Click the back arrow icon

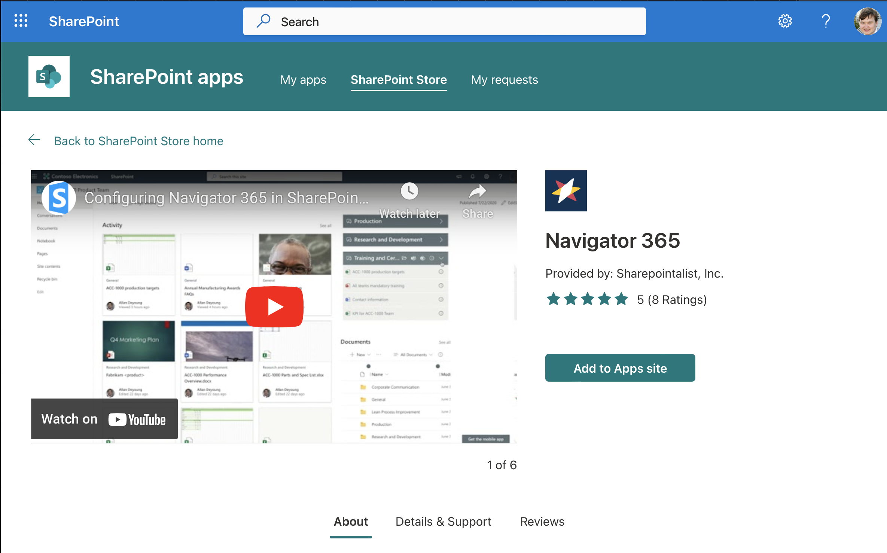click(34, 140)
